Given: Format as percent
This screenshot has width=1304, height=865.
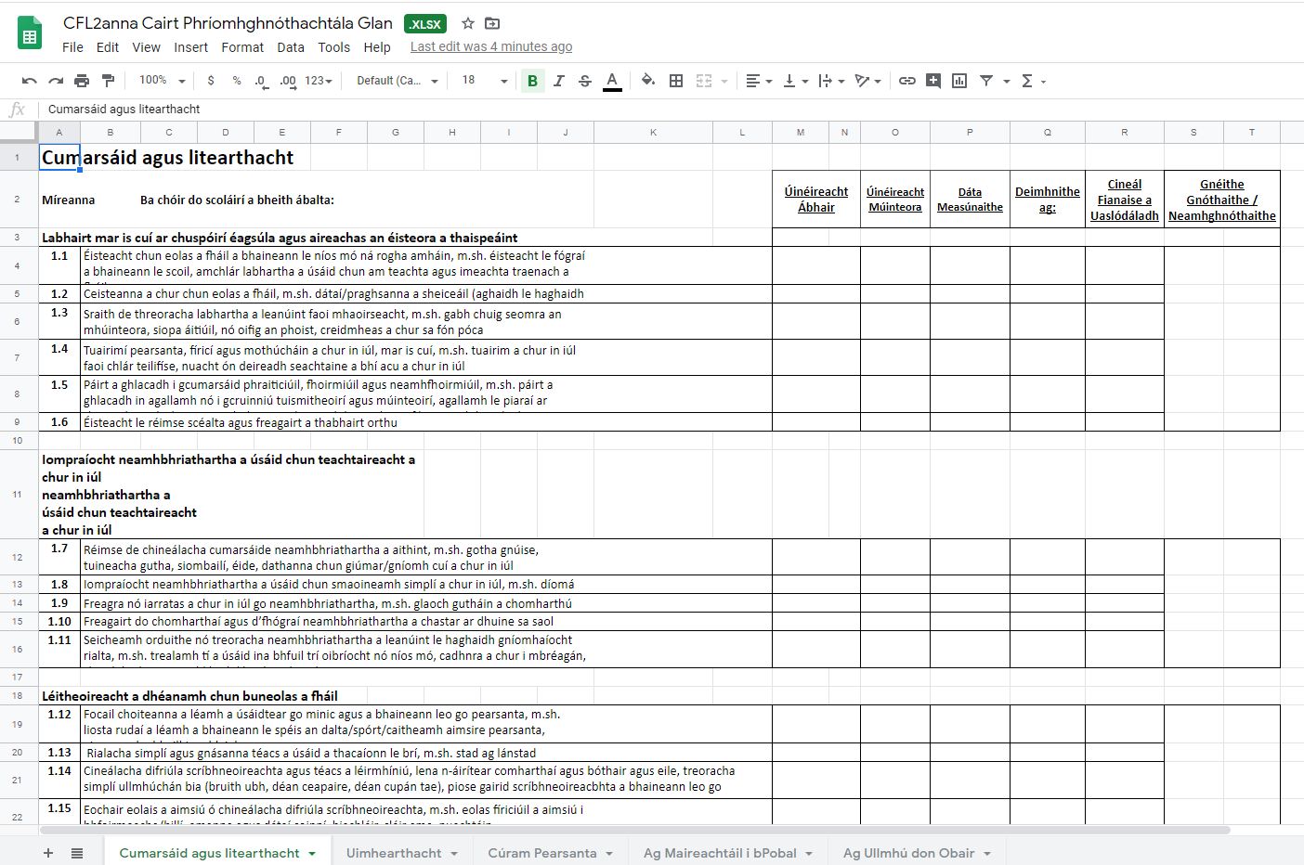Looking at the screenshot, I should click(237, 81).
